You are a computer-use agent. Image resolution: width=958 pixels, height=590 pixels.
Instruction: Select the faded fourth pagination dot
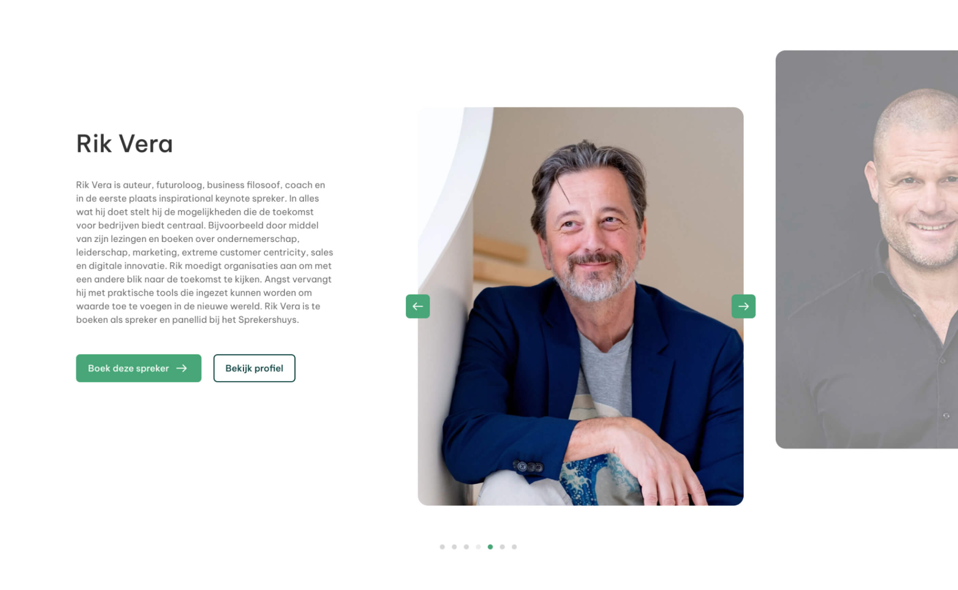coord(478,547)
